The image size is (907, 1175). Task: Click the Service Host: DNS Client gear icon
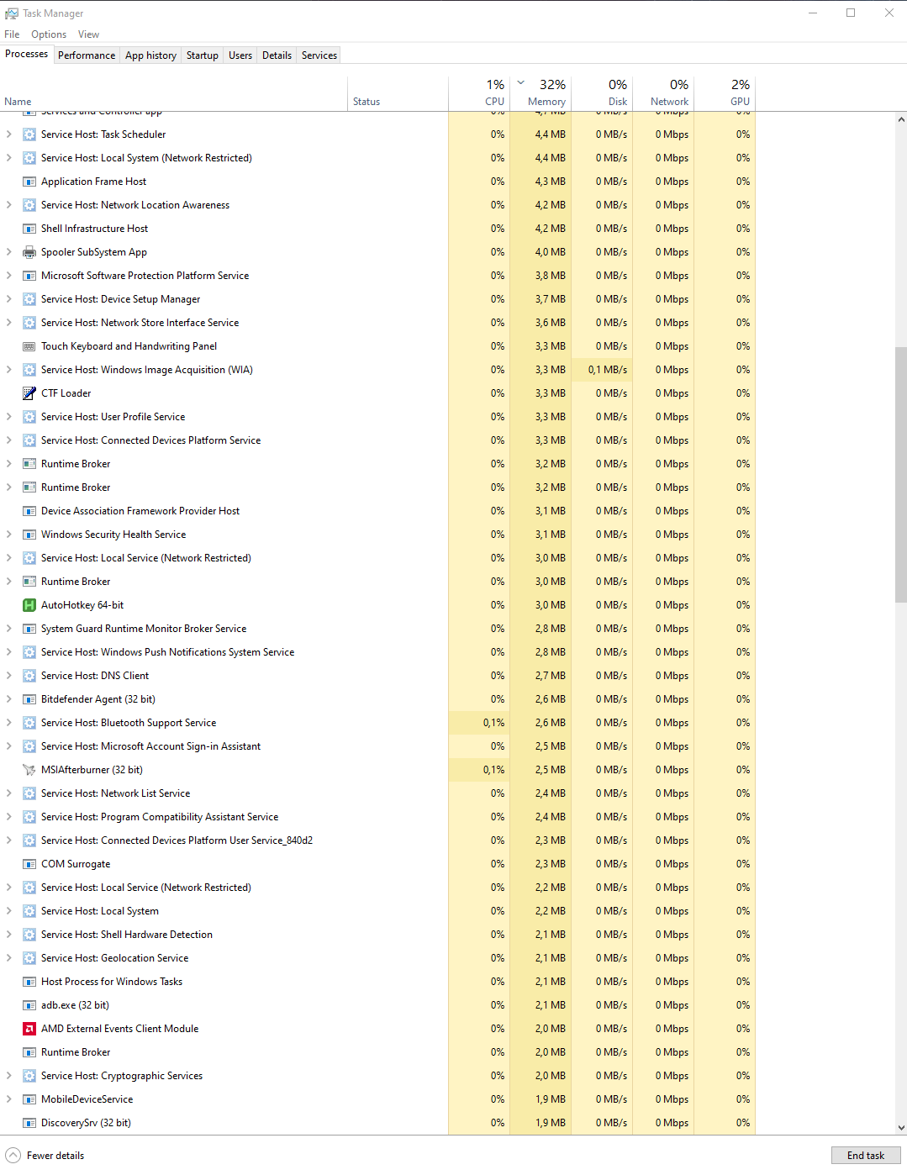pyautogui.click(x=29, y=676)
